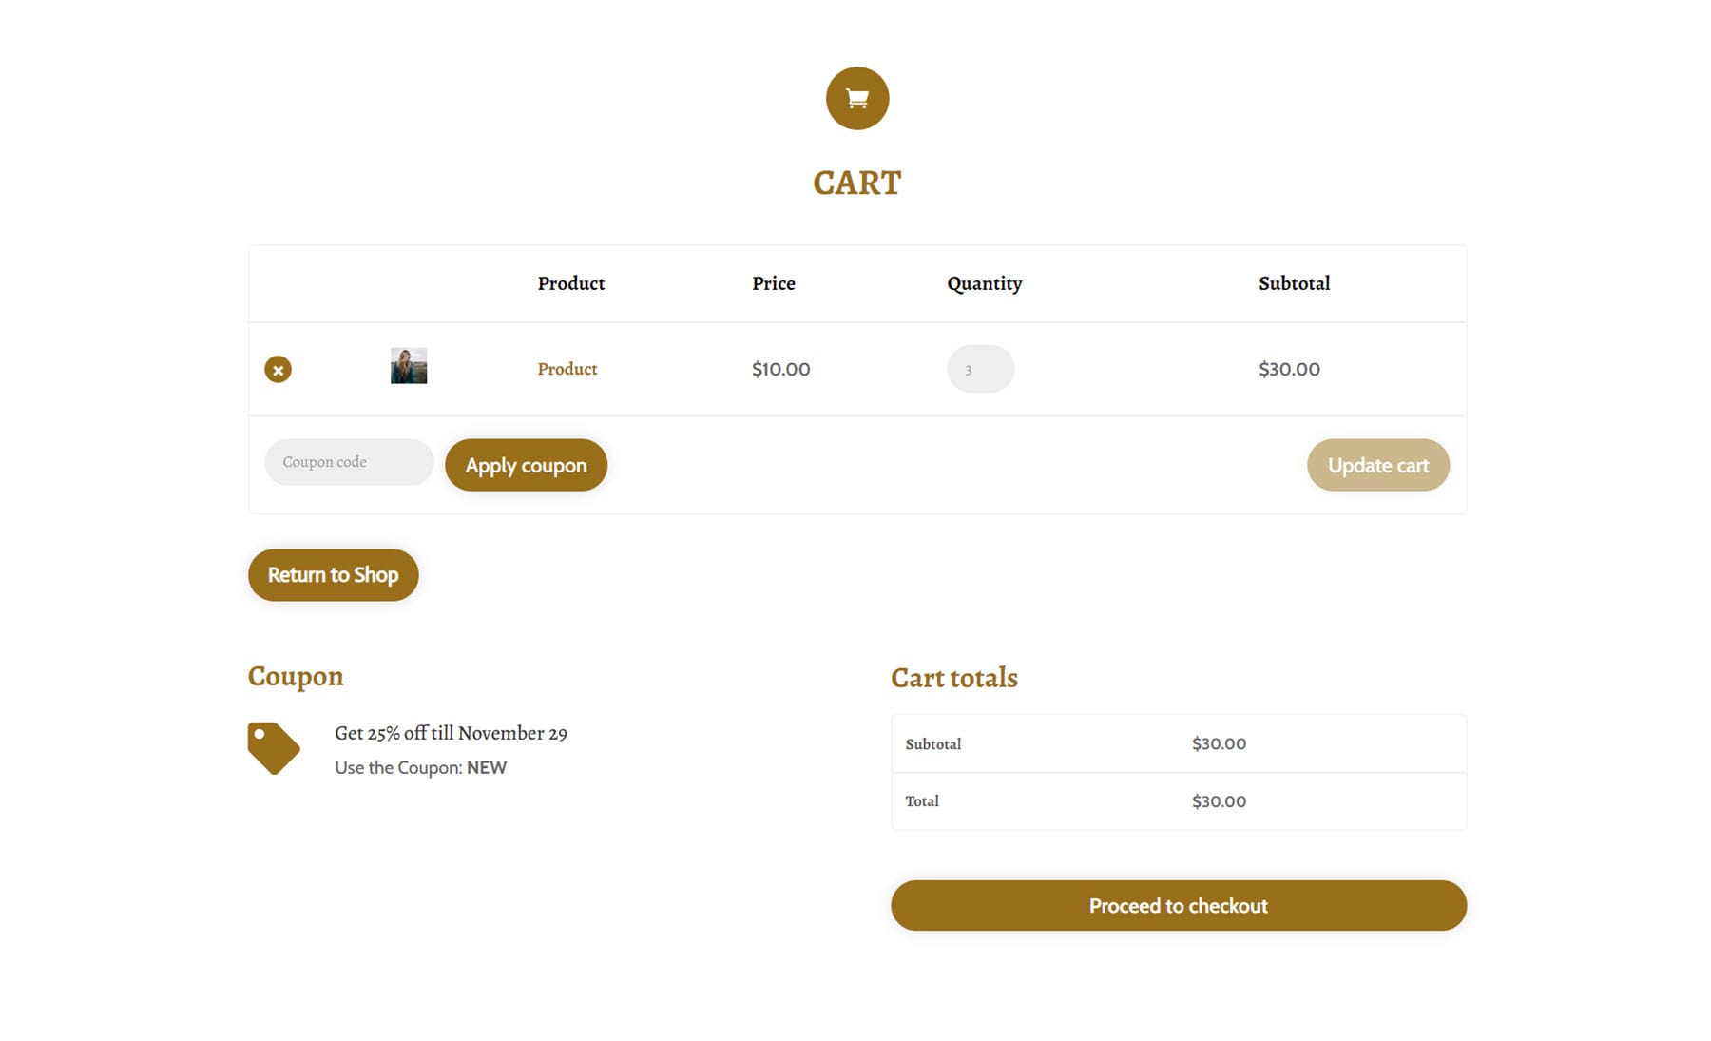Click the gold coupon tag icon
Screen dimensions: 1711x1041
click(274, 746)
